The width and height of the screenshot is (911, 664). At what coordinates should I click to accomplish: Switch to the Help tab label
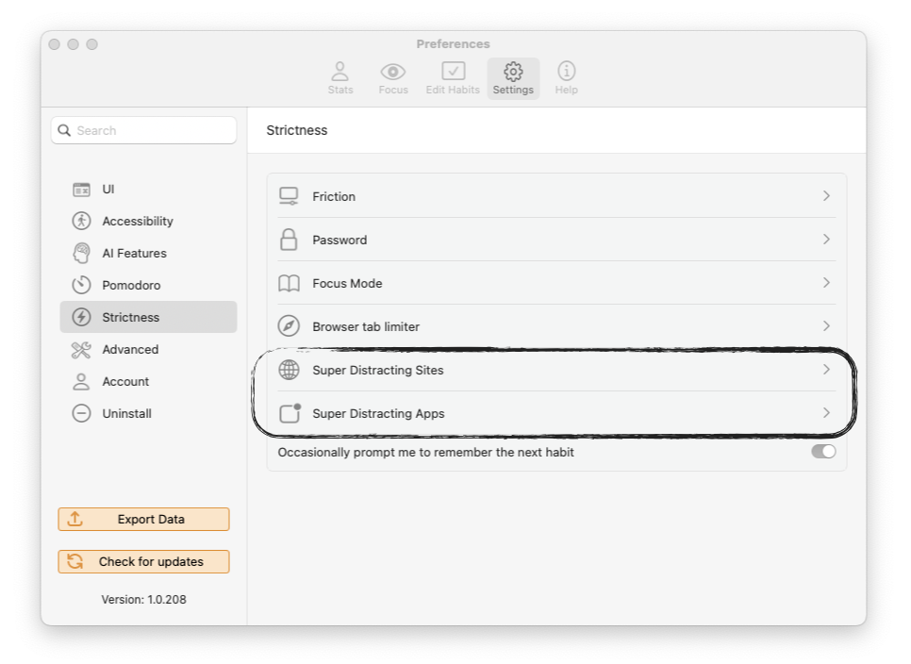[x=566, y=90]
